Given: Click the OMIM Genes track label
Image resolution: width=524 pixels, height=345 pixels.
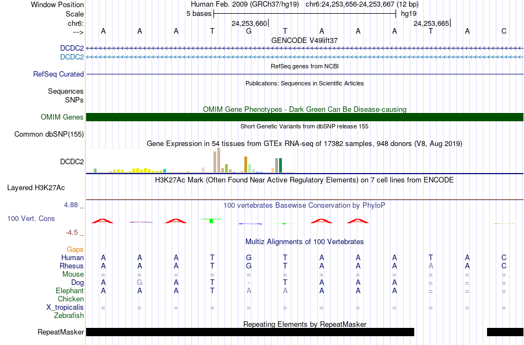Looking at the screenshot, I should point(62,117).
